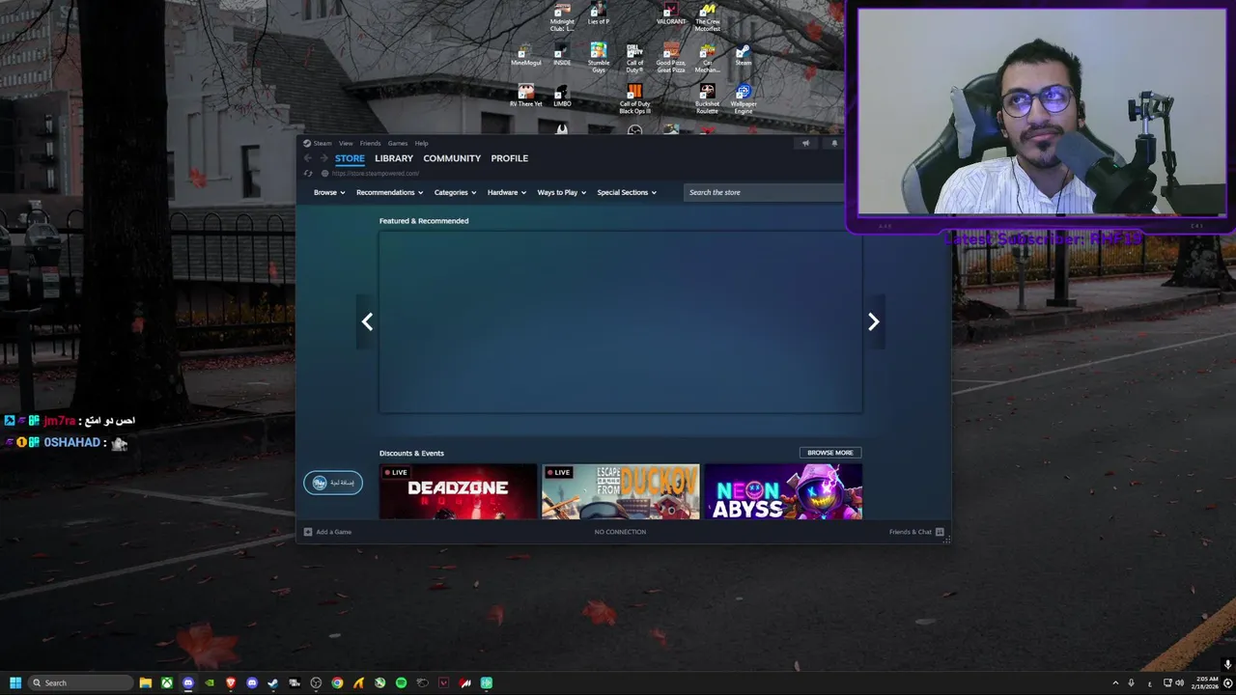Viewport: 1236px width, 695px height.
Task: Go back with Steam's back arrow
Action: pyautogui.click(x=308, y=158)
